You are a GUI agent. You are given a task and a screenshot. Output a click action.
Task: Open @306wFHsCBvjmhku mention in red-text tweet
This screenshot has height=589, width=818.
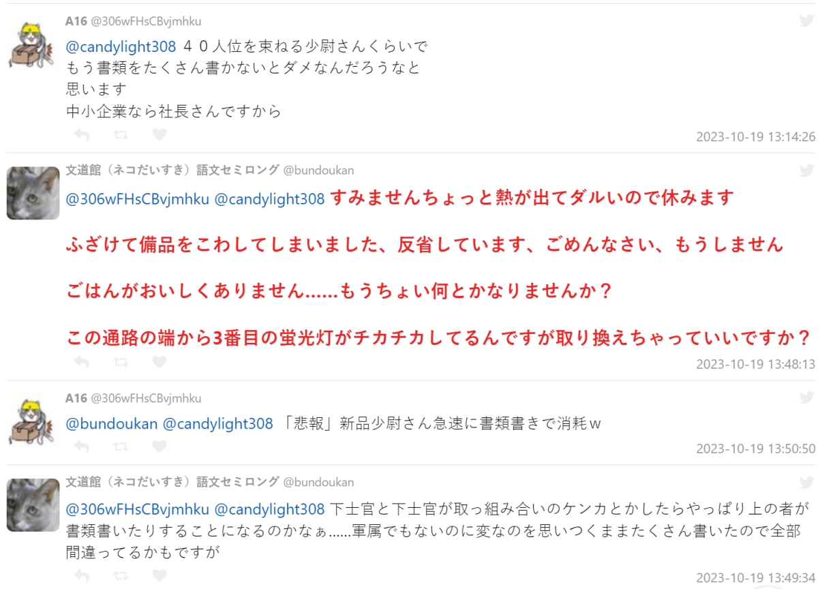click(x=137, y=199)
